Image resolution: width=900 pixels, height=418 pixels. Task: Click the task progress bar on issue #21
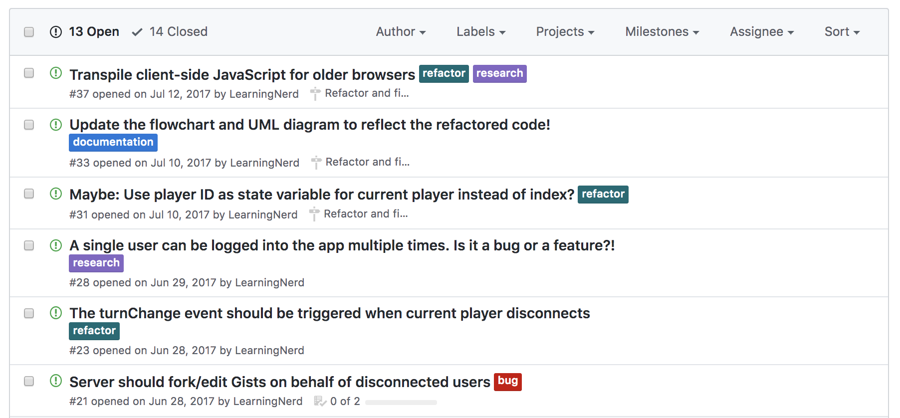(401, 402)
